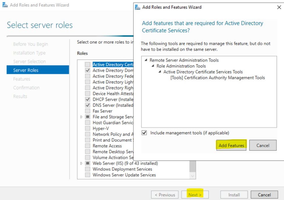Click the roles list scrollbar down arrow
Viewport: 284px width, 200px height.
(193, 176)
